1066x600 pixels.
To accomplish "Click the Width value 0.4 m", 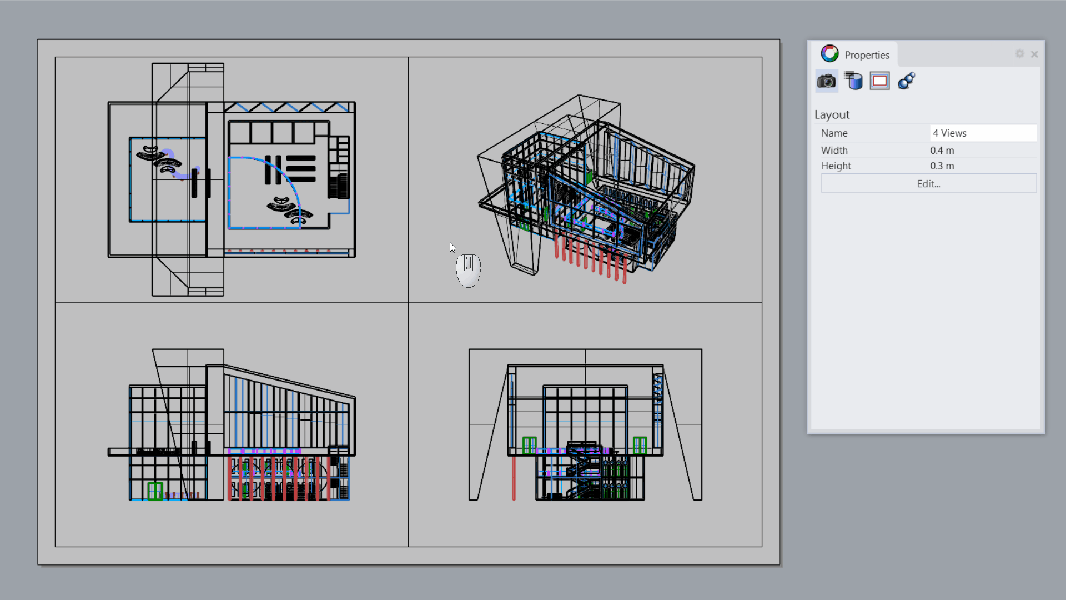I will click(942, 151).
